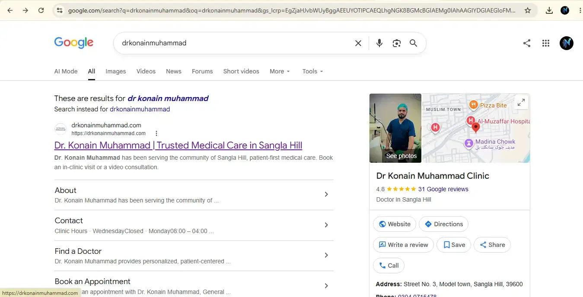The height and width of the screenshot is (297, 583).
Task: Share the search results with the share icon
Action: pos(527,43)
